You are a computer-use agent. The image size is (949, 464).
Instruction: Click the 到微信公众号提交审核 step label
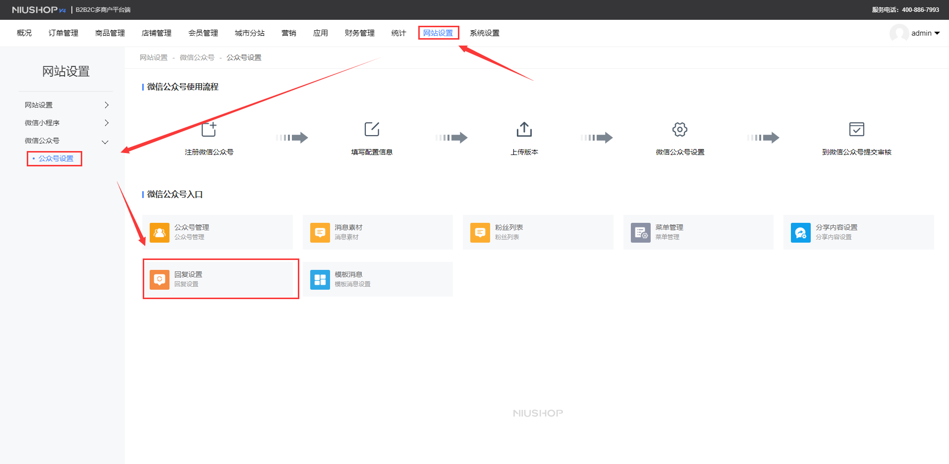click(x=857, y=152)
